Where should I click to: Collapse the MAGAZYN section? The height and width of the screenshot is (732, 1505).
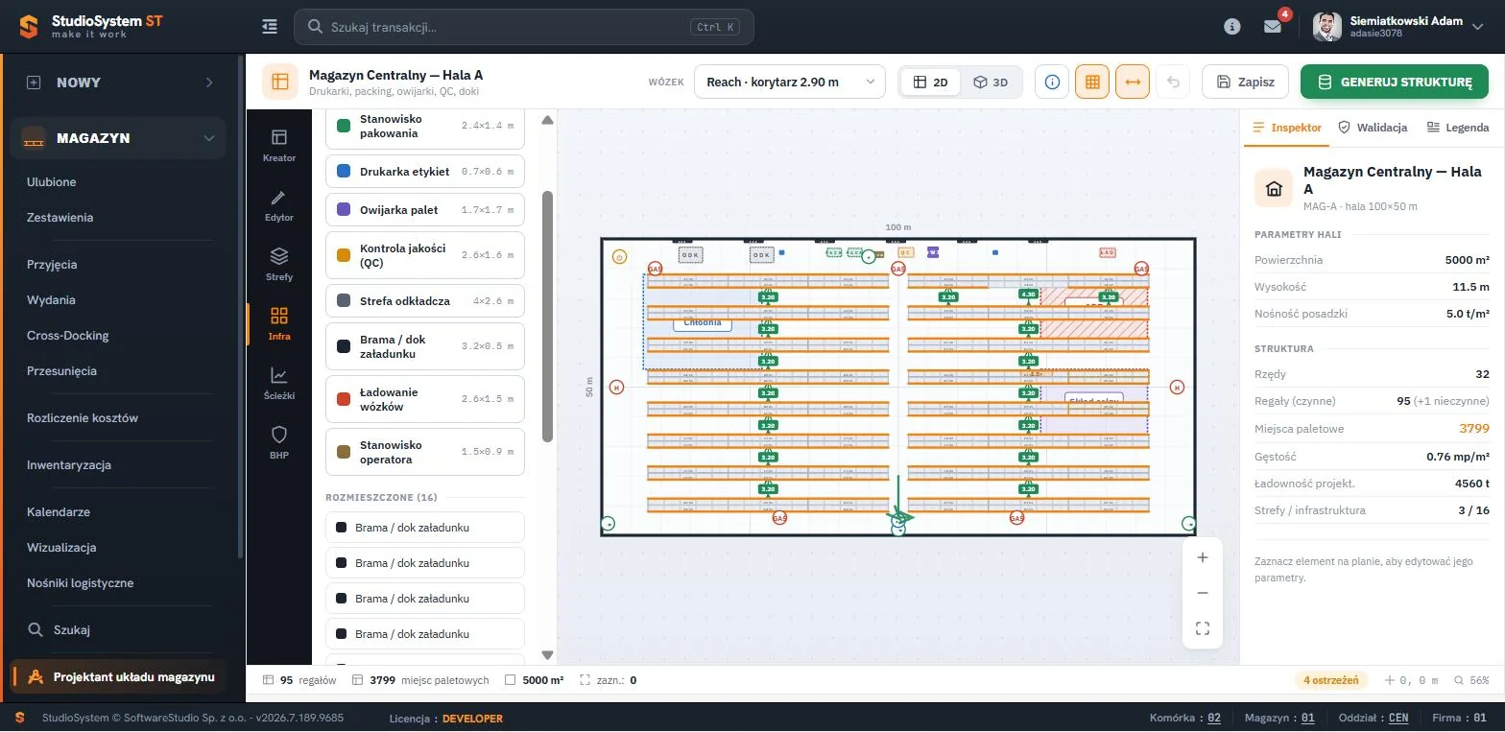click(209, 138)
